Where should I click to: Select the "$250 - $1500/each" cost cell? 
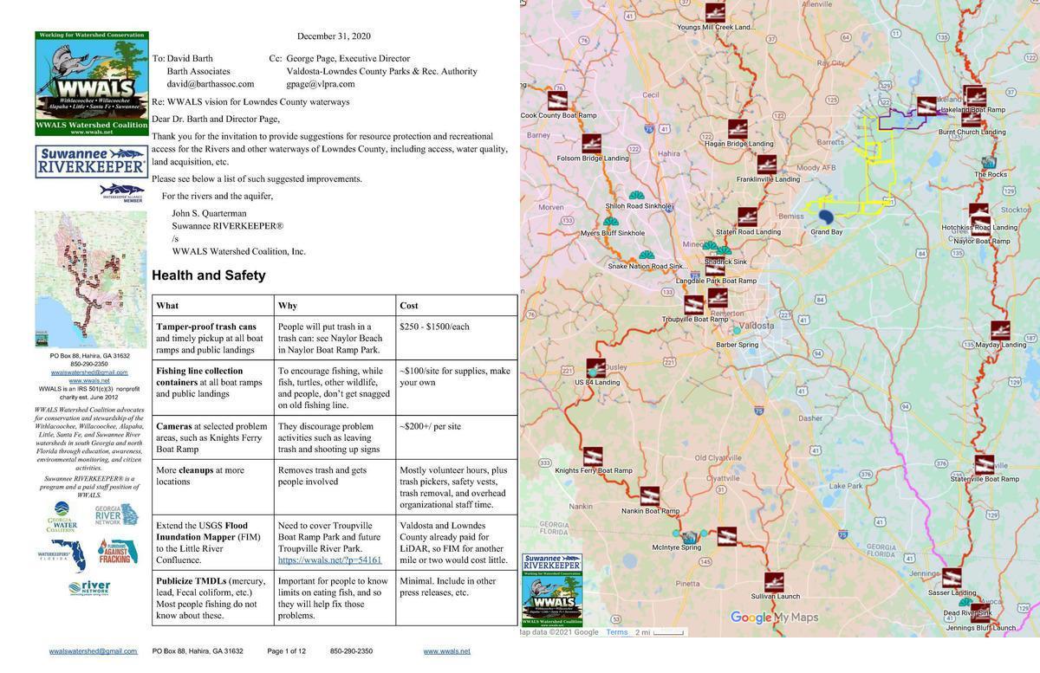pyautogui.click(x=457, y=338)
